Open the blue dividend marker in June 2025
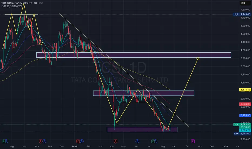The width and height of the screenshot is (252, 149). (137, 141)
